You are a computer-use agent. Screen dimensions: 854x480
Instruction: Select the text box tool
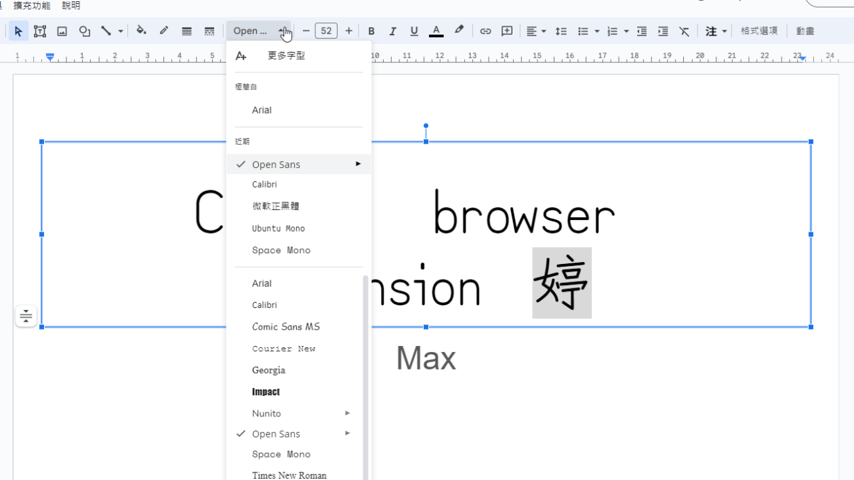(40, 30)
